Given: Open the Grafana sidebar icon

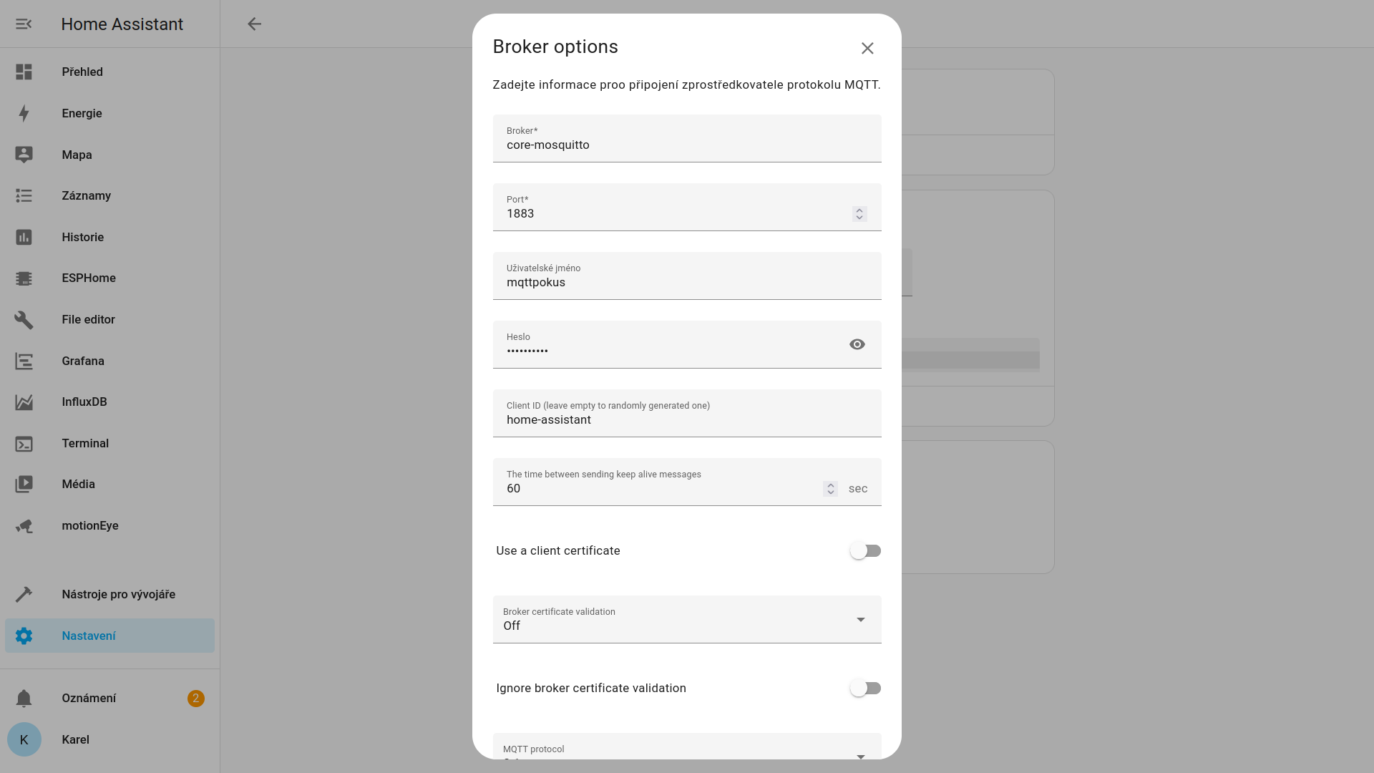Looking at the screenshot, I should click(24, 361).
